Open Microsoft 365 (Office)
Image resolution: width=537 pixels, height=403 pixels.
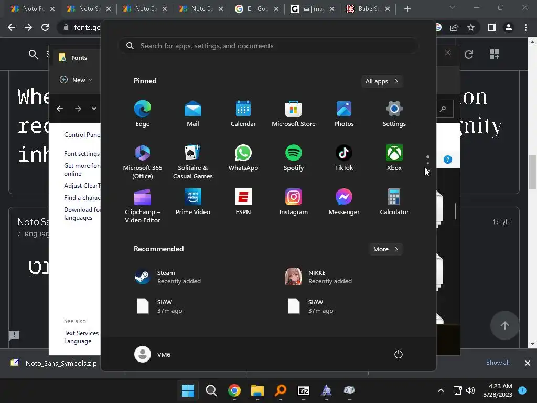(x=143, y=162)
